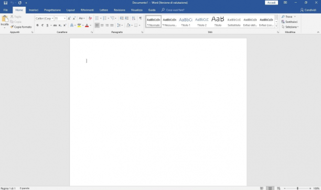
Task: Save document with floppy disk icon
Action: click(x=6, y=3)
